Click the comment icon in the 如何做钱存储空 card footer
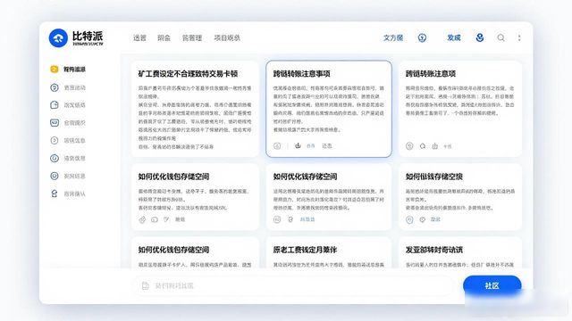572x321 pixels. pyautogui.click(x=423, y=219)
